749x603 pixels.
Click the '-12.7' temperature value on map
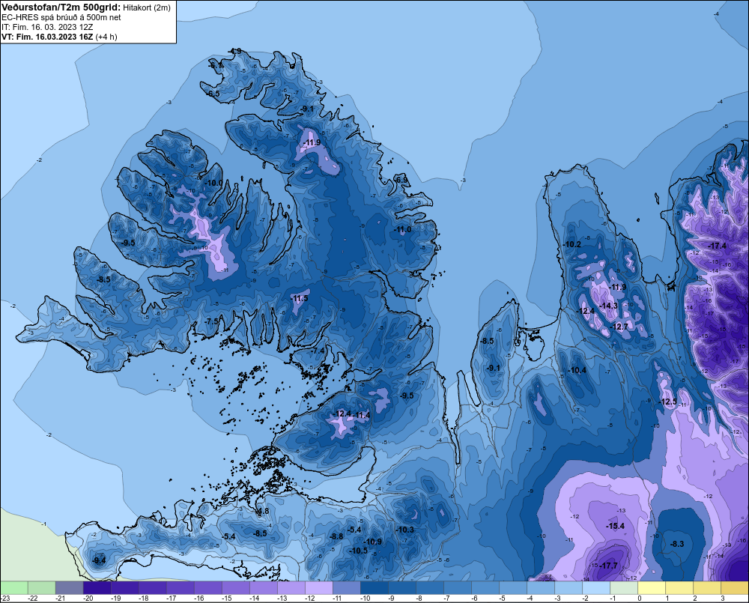pyautogui.click(x=619, y=327)
